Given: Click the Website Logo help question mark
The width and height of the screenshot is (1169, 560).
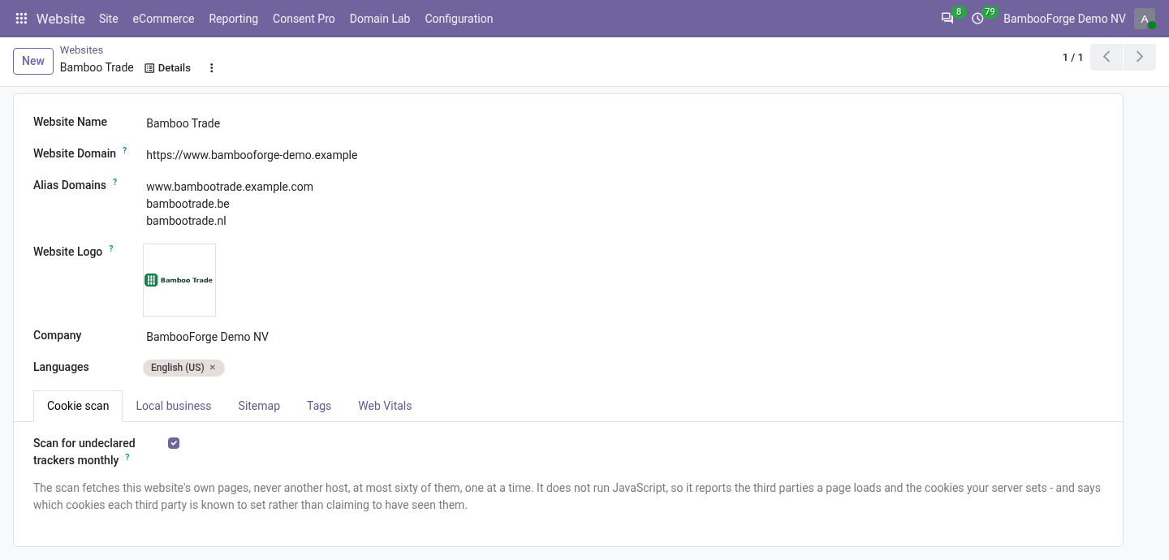Looking at the screenshot, I should pyautogui.click(x=111, y=249).
